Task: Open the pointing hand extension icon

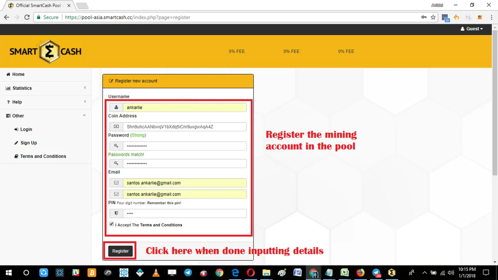Action: (456, 17)
